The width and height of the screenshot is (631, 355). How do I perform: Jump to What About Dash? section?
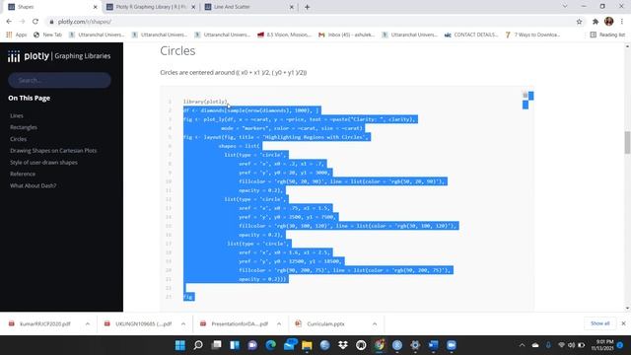click(33, 185)
